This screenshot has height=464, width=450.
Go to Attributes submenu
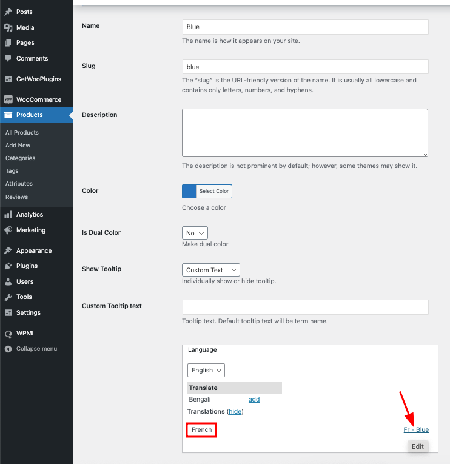[19, 183]
